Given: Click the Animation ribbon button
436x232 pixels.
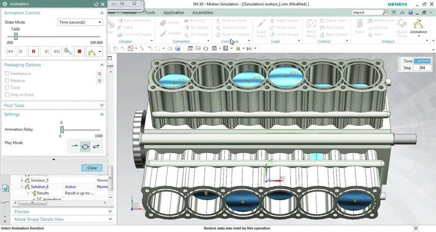Looking at the screenshot, I should pos(418,27).
